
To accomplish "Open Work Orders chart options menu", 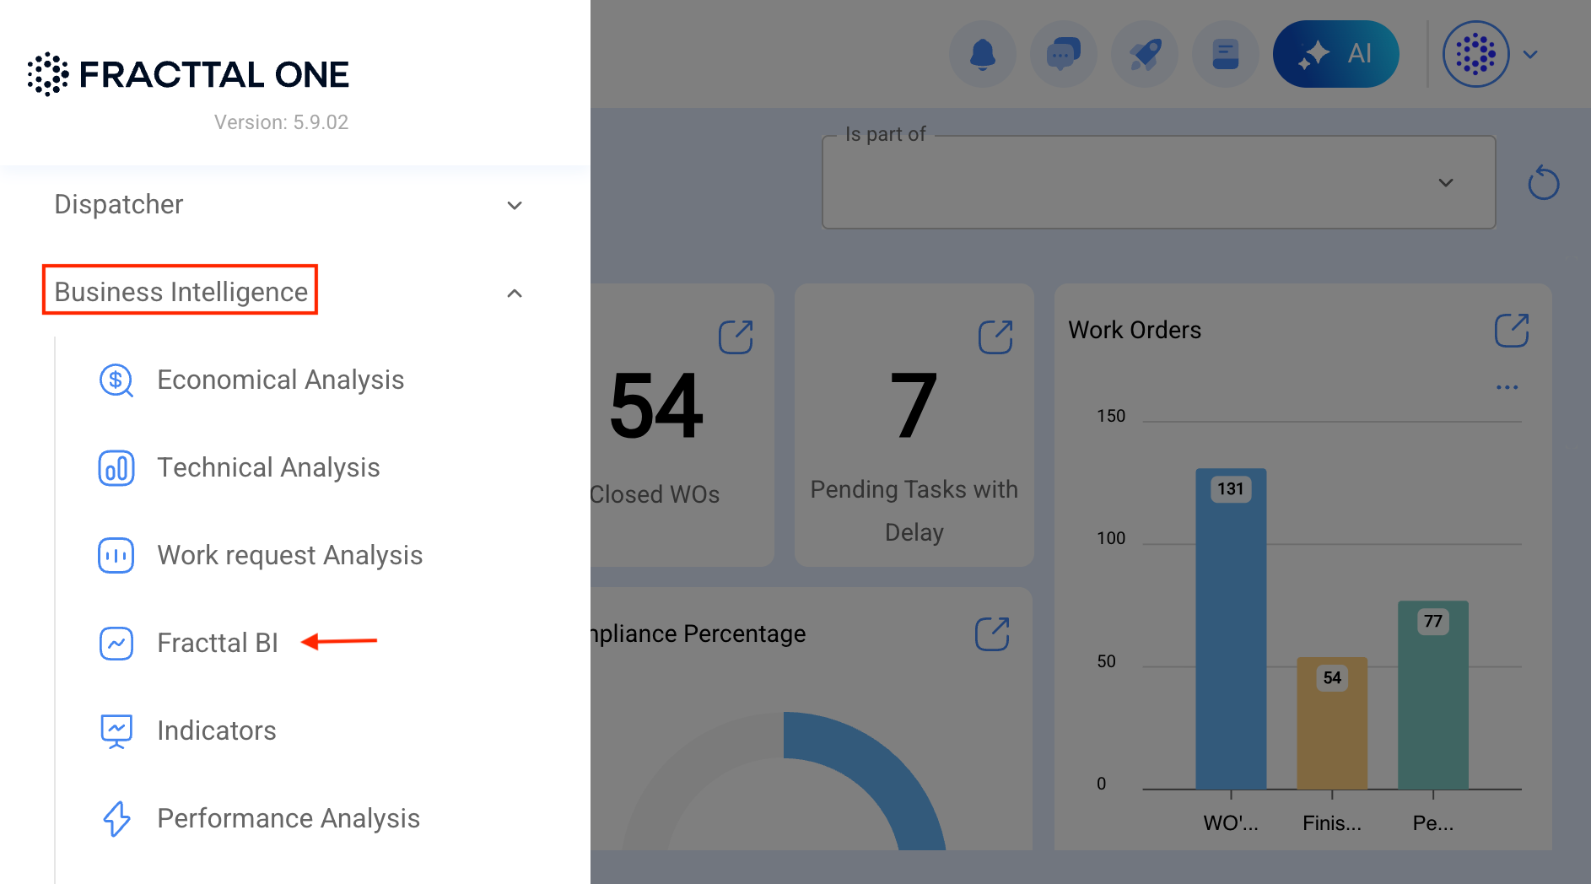I will [x=1507, y=387].
